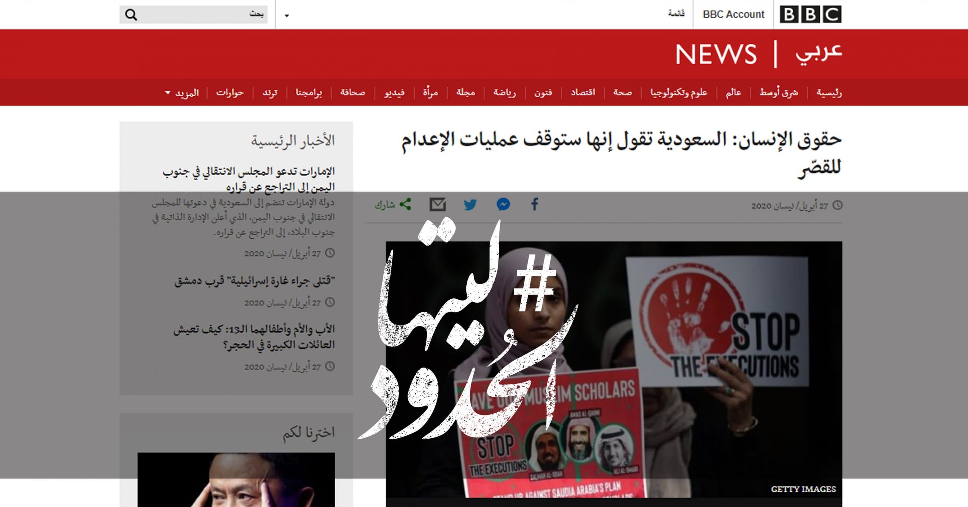
Task: Click summary text دولة الإمارات تنضم
Action: click(244, 218)
